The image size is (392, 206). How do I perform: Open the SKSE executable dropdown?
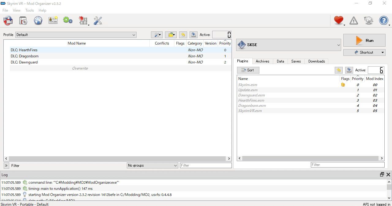coord(288,45)
